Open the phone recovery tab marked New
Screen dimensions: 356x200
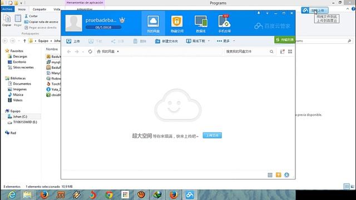pyautogui.click(x=224, y=24)
